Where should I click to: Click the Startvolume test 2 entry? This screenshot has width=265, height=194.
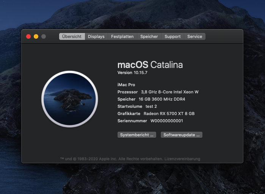(x=137, y=106)
